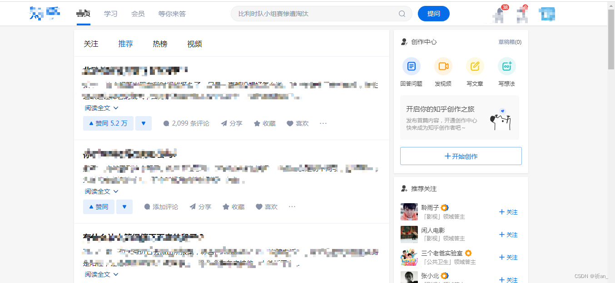Viewport: 615px width, 283px height.
Task: Click the 开启你的知乎创作之旅 banner
Action: coord(460,117)
